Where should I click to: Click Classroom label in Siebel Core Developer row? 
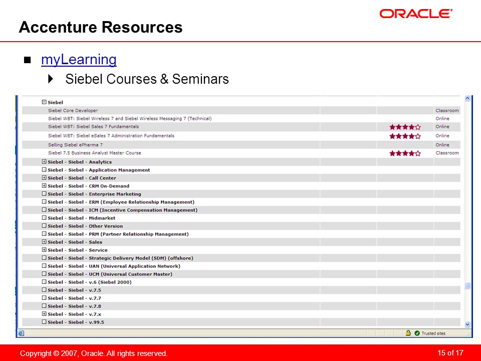(x=447, y=110)
